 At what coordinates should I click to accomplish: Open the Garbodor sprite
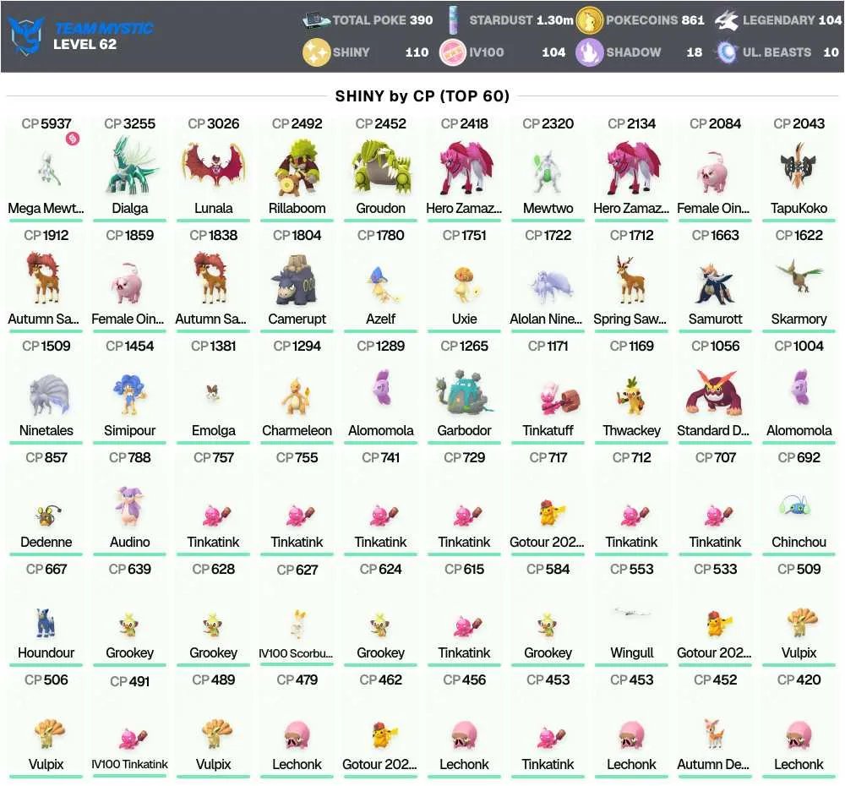click(x=465, y=392)
